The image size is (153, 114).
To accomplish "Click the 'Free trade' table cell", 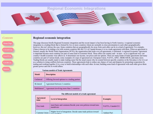I will [x=42, y=106].
